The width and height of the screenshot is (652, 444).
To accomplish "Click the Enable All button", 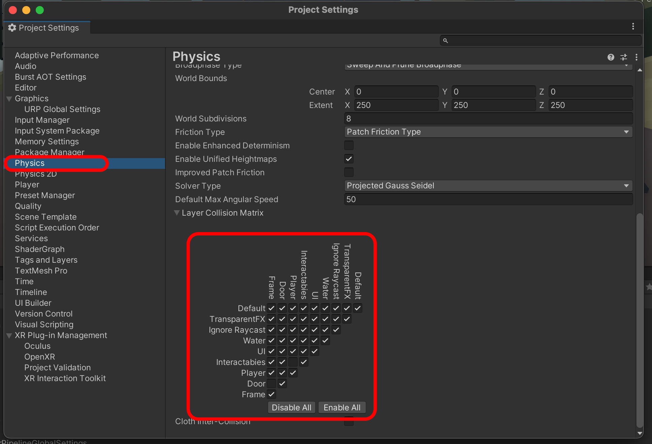I will pos(342,407).
